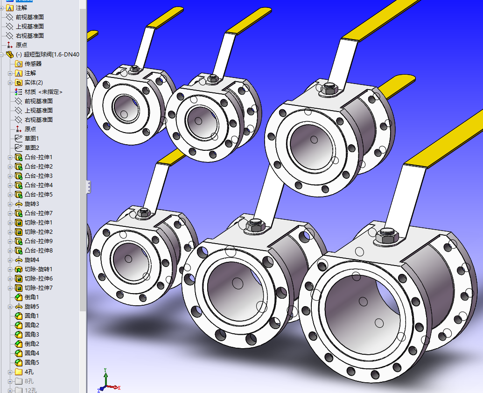Select the 传感器 sensor icon
Image resolution: width=483 pixels, height=393 pixels.
click(19, 64)
